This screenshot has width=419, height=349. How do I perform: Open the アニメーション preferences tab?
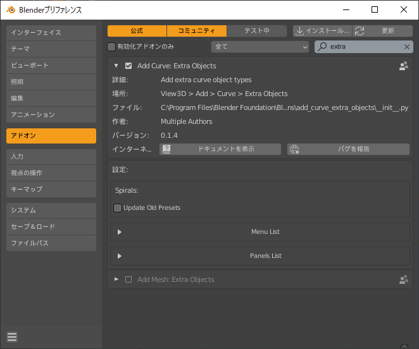[x=51, y=115]
